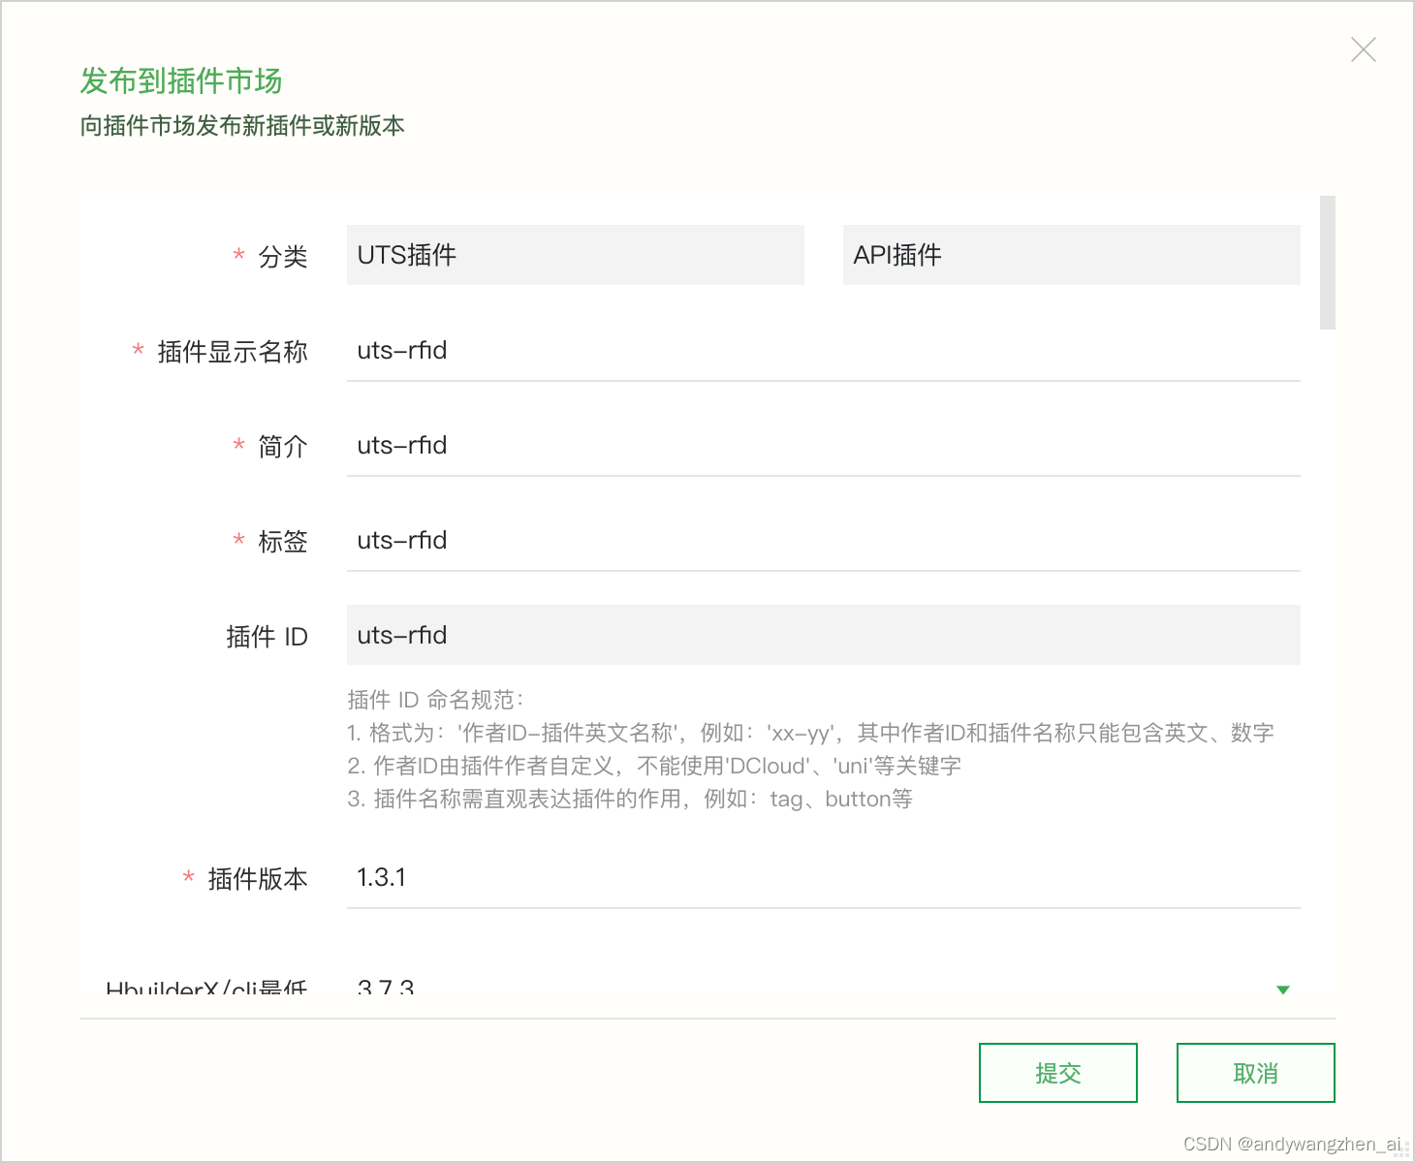Click the subtitle 向插件市场发布新插件或新版本

click(x=242, y=126)
